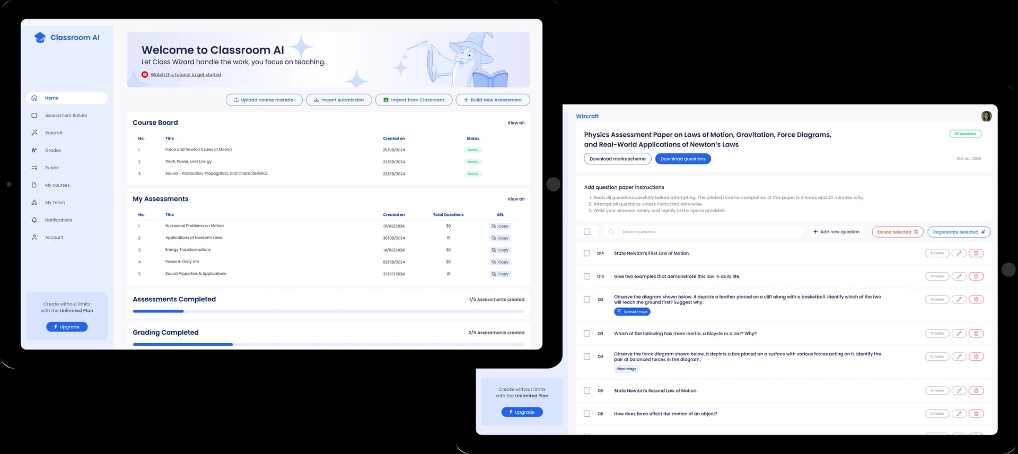Copy URL for Applications of Newton's Laws
This screenshot has width=1018, height=454.
tap(500, 238)
